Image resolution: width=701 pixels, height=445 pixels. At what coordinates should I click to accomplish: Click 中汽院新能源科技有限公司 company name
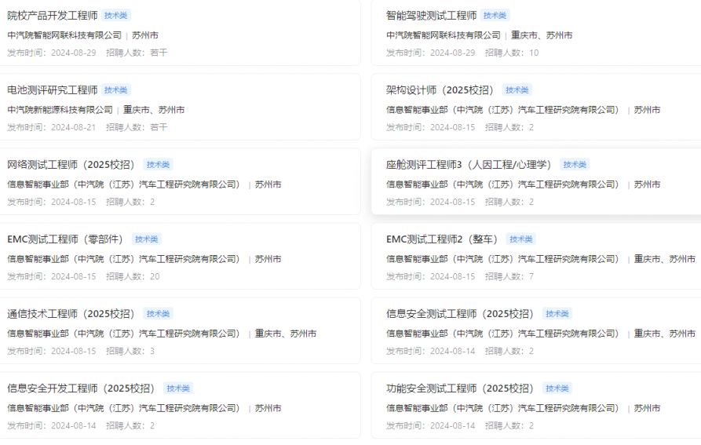(x=60, y=110)
